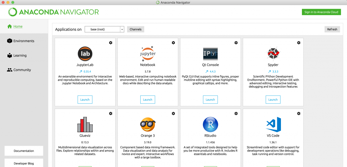347x167 pixels.
Task: Click the Home house icon in sidebar
Action: click(x=9, y=26)
